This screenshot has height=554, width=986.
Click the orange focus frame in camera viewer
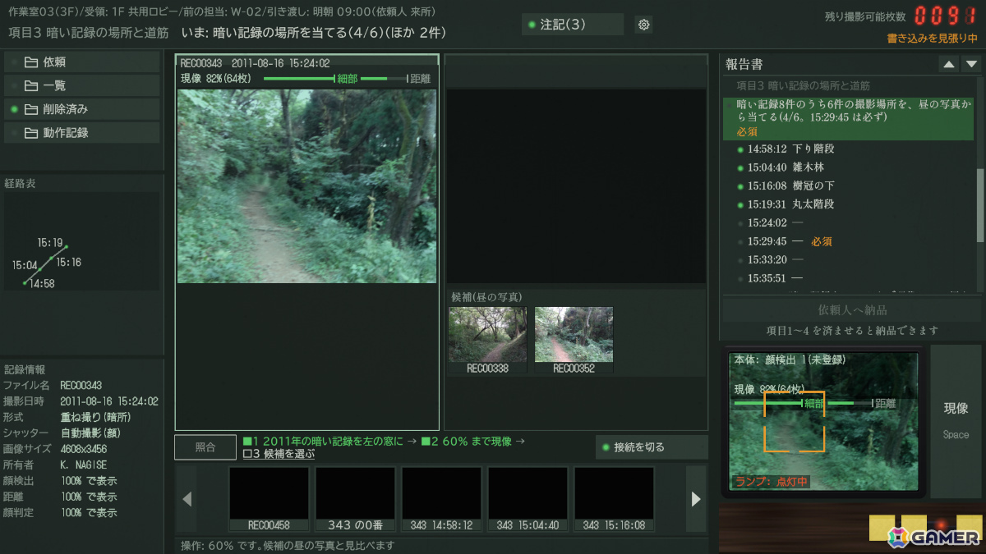click(794, 421)
